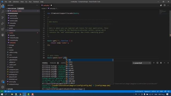
Task: Open webpack.mix.js in the explorer
Action: 14,84
